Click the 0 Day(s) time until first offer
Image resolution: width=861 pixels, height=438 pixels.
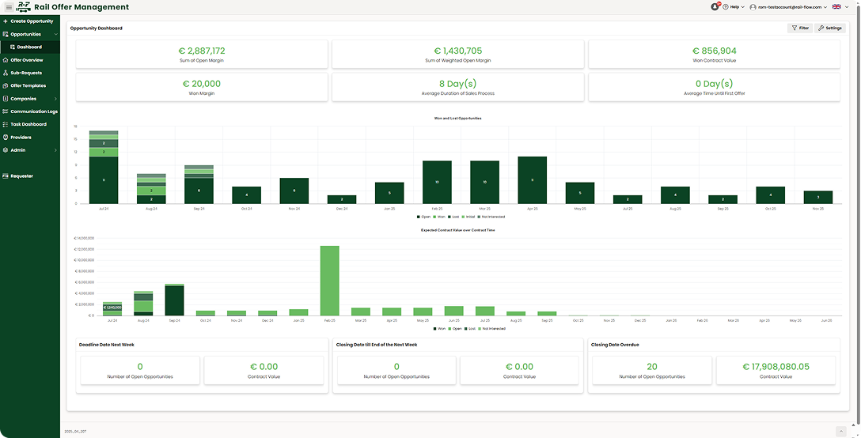click(x=715, y=84)
